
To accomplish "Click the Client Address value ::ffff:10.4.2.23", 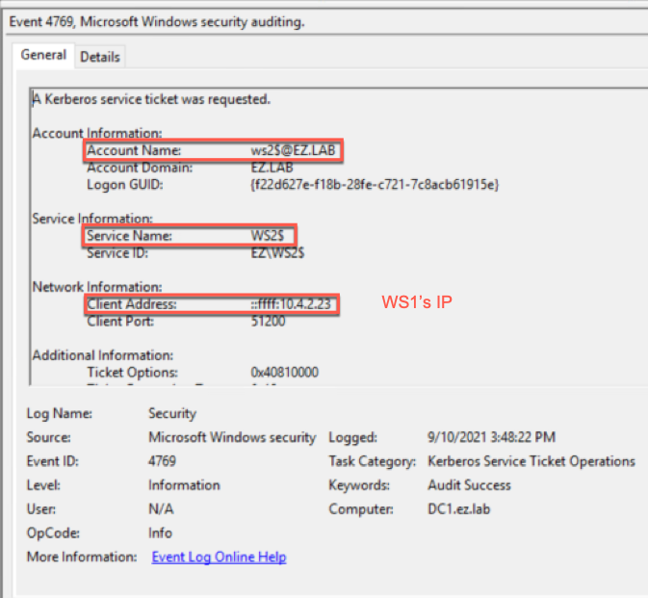I will tap(291, 304).
